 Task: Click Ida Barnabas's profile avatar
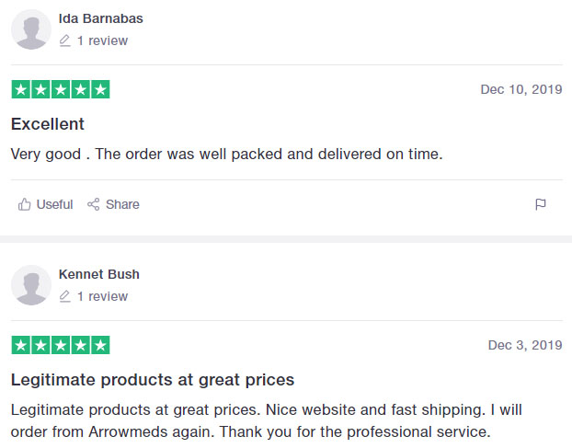[x=31, y=29]
